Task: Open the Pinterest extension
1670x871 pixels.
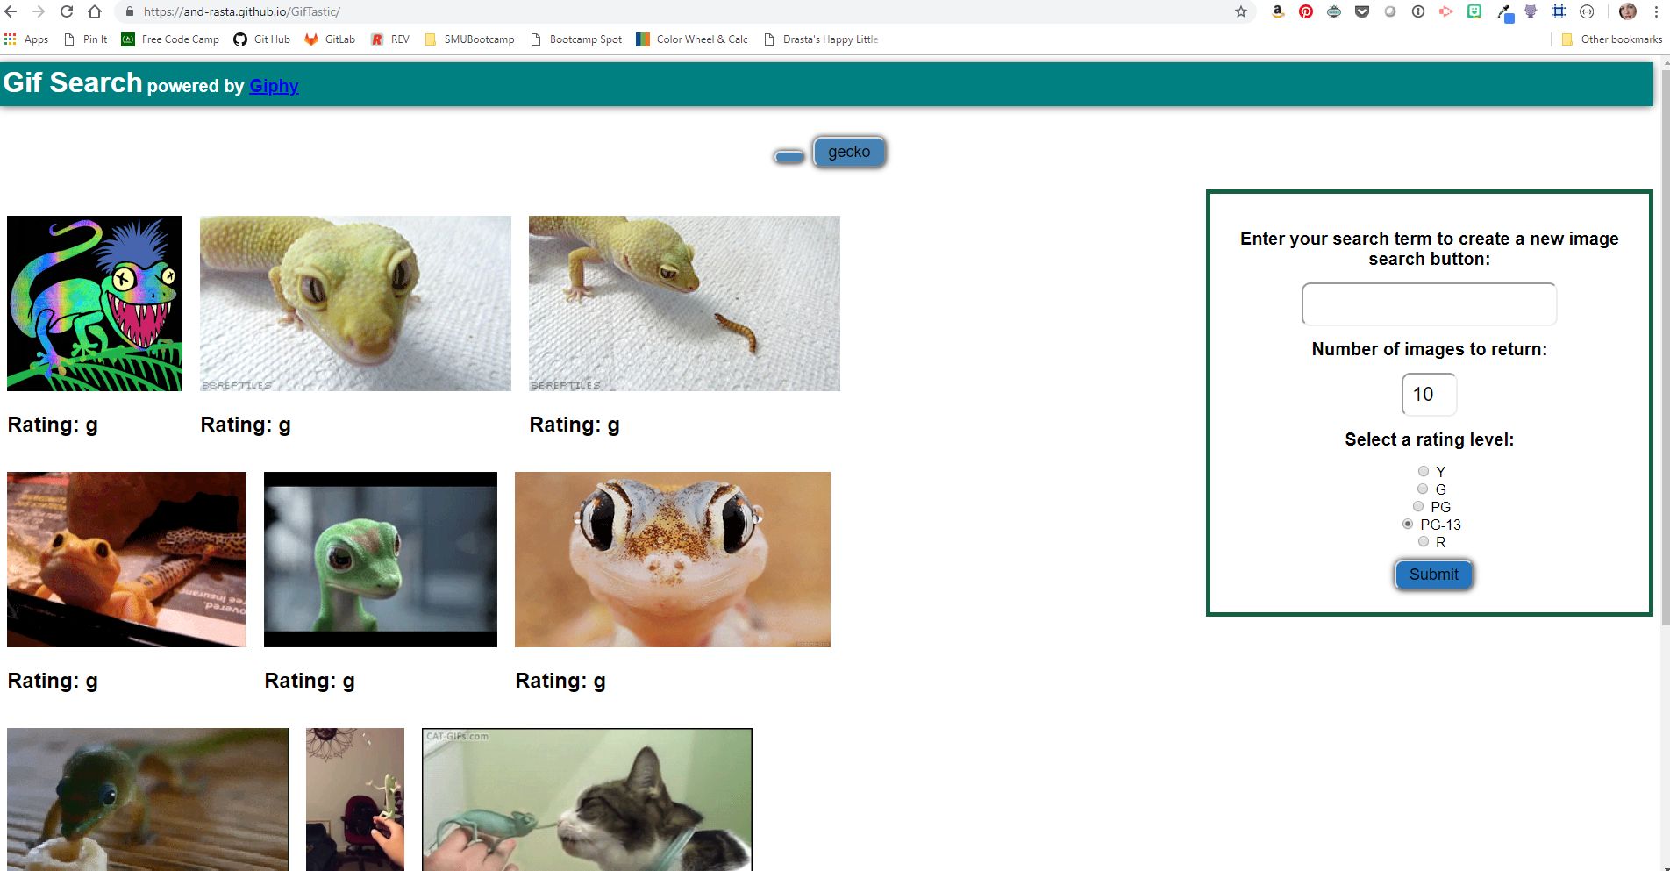Action: click(1306, 11)
